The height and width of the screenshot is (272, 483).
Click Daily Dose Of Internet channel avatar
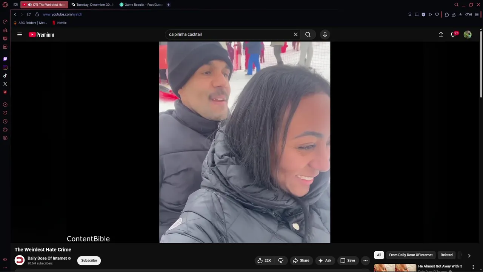click(20, 260)
